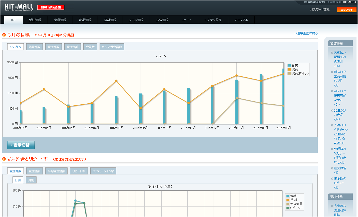The height and width of the screenshot is (217, 358).
Task: Open the パスワード変更 link
Action: pyautogui.click(x=320, y=10)
